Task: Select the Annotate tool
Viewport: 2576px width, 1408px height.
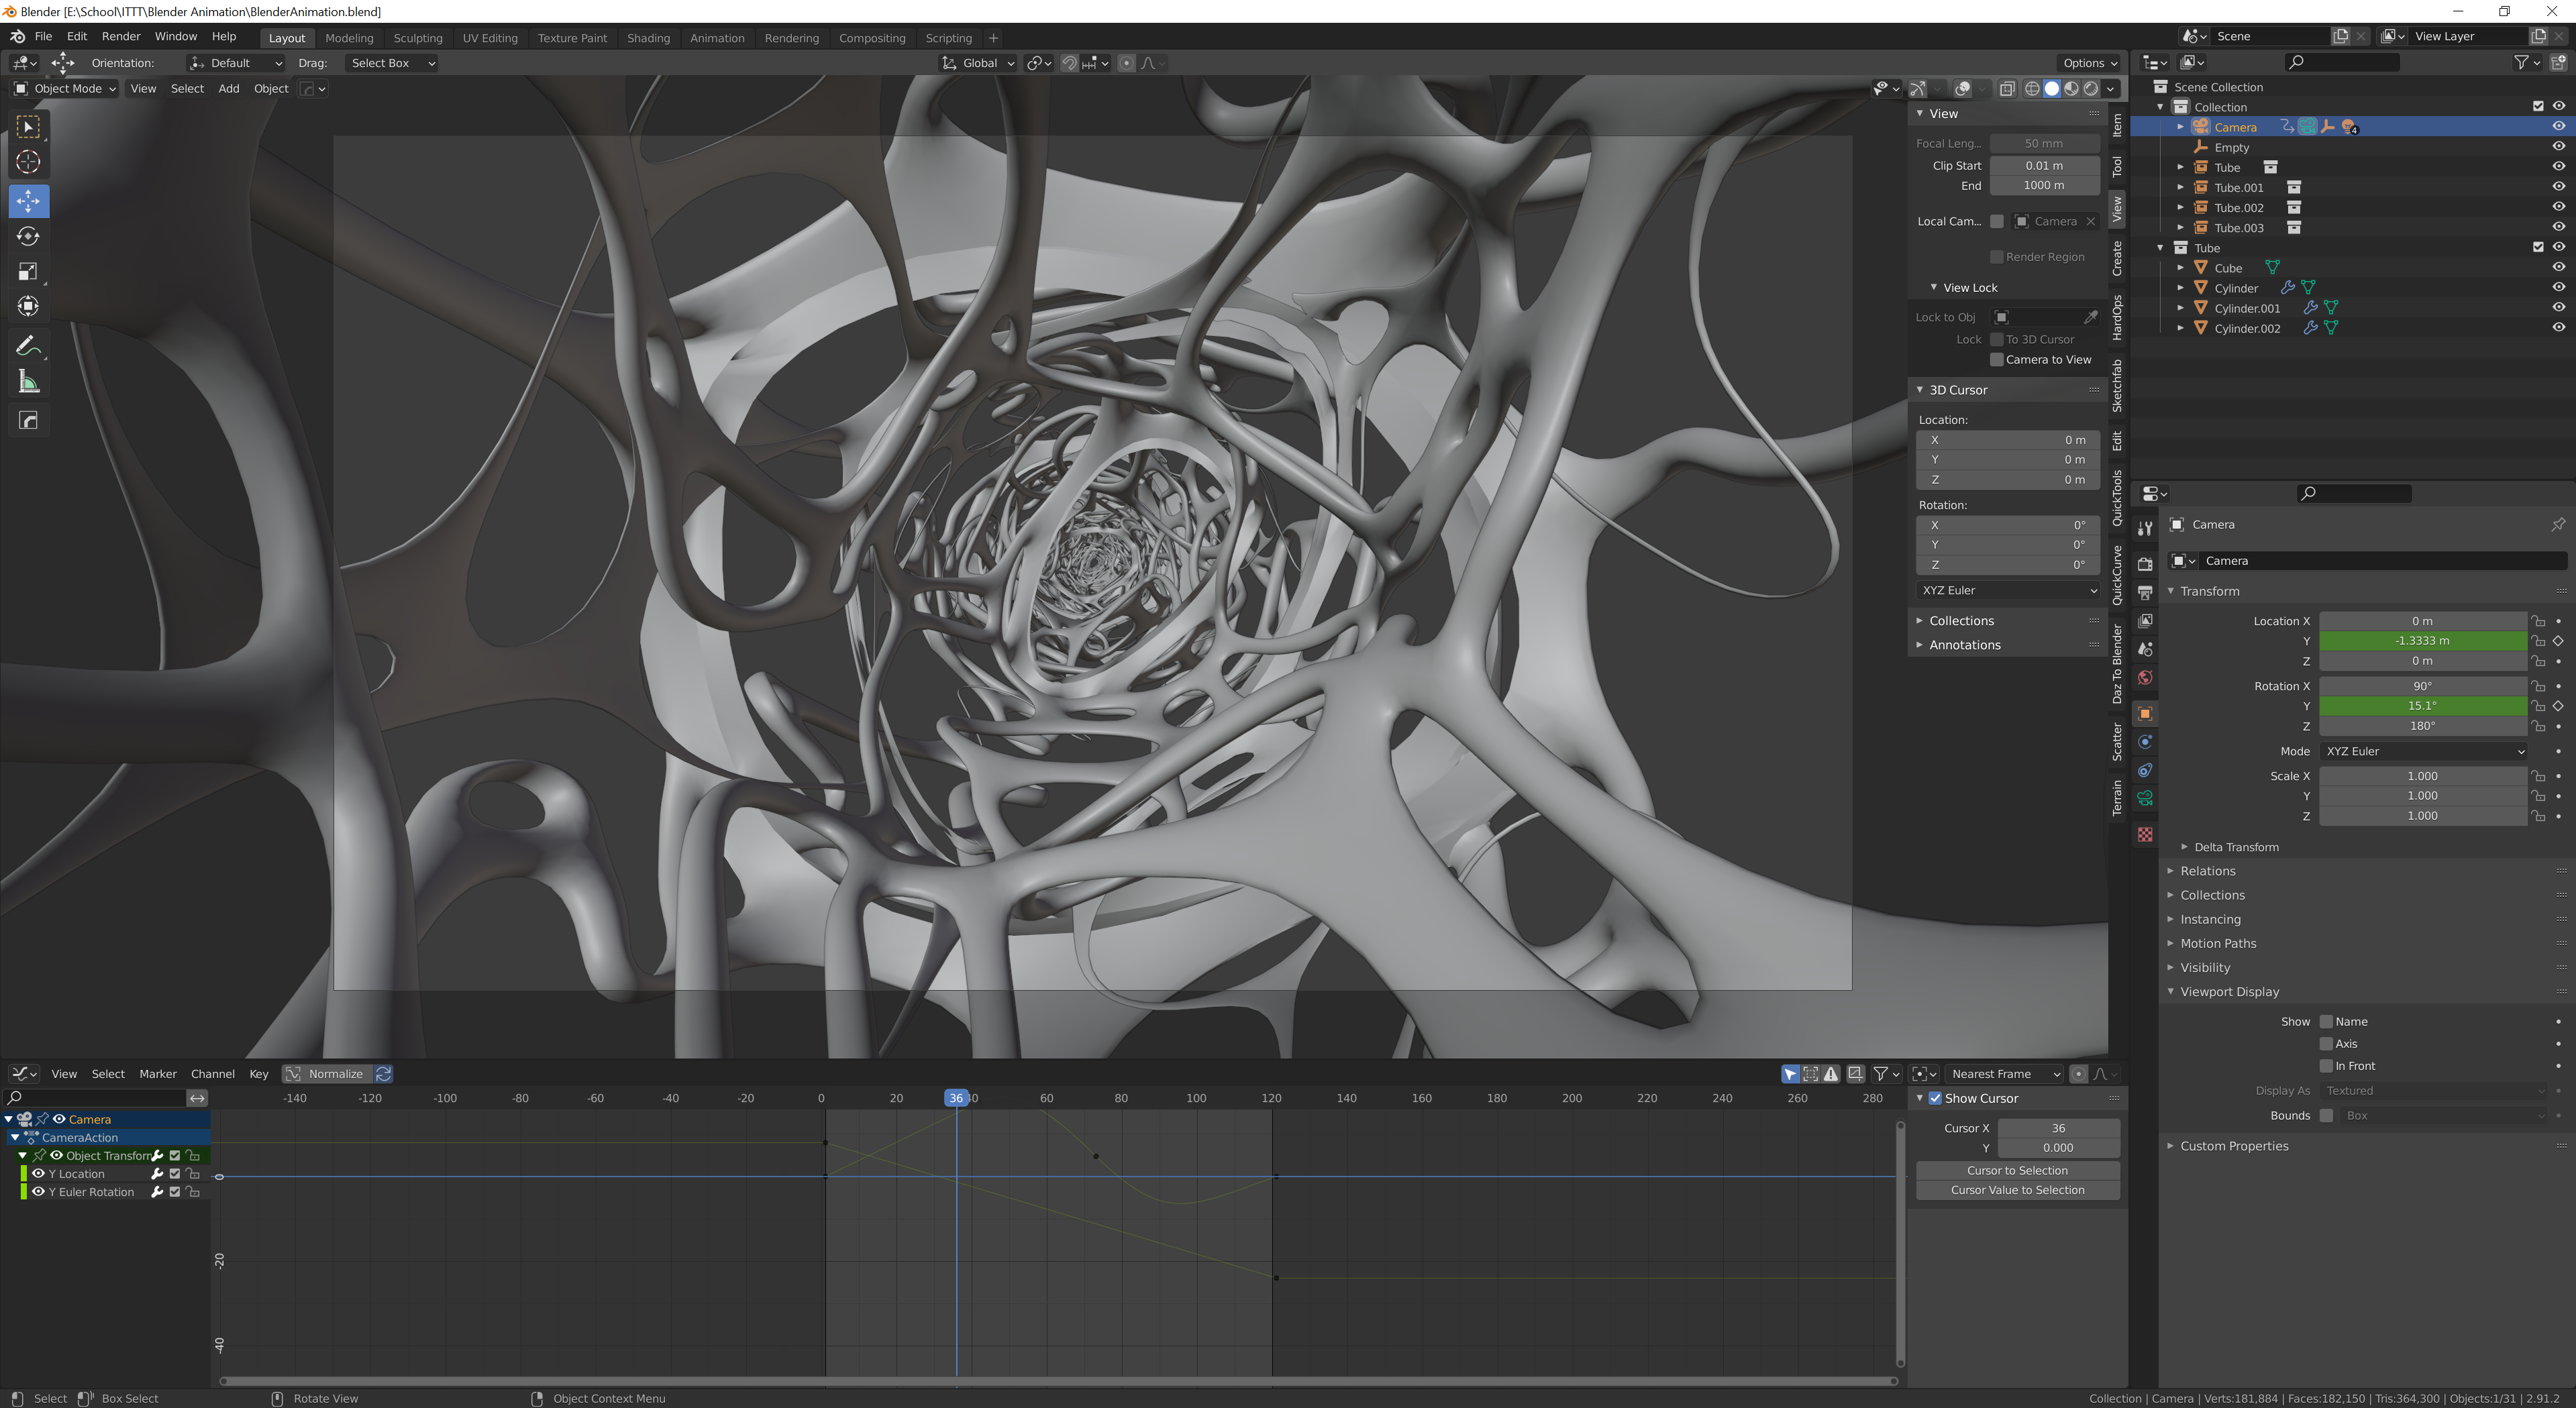Action: click(x=28, y=346)
